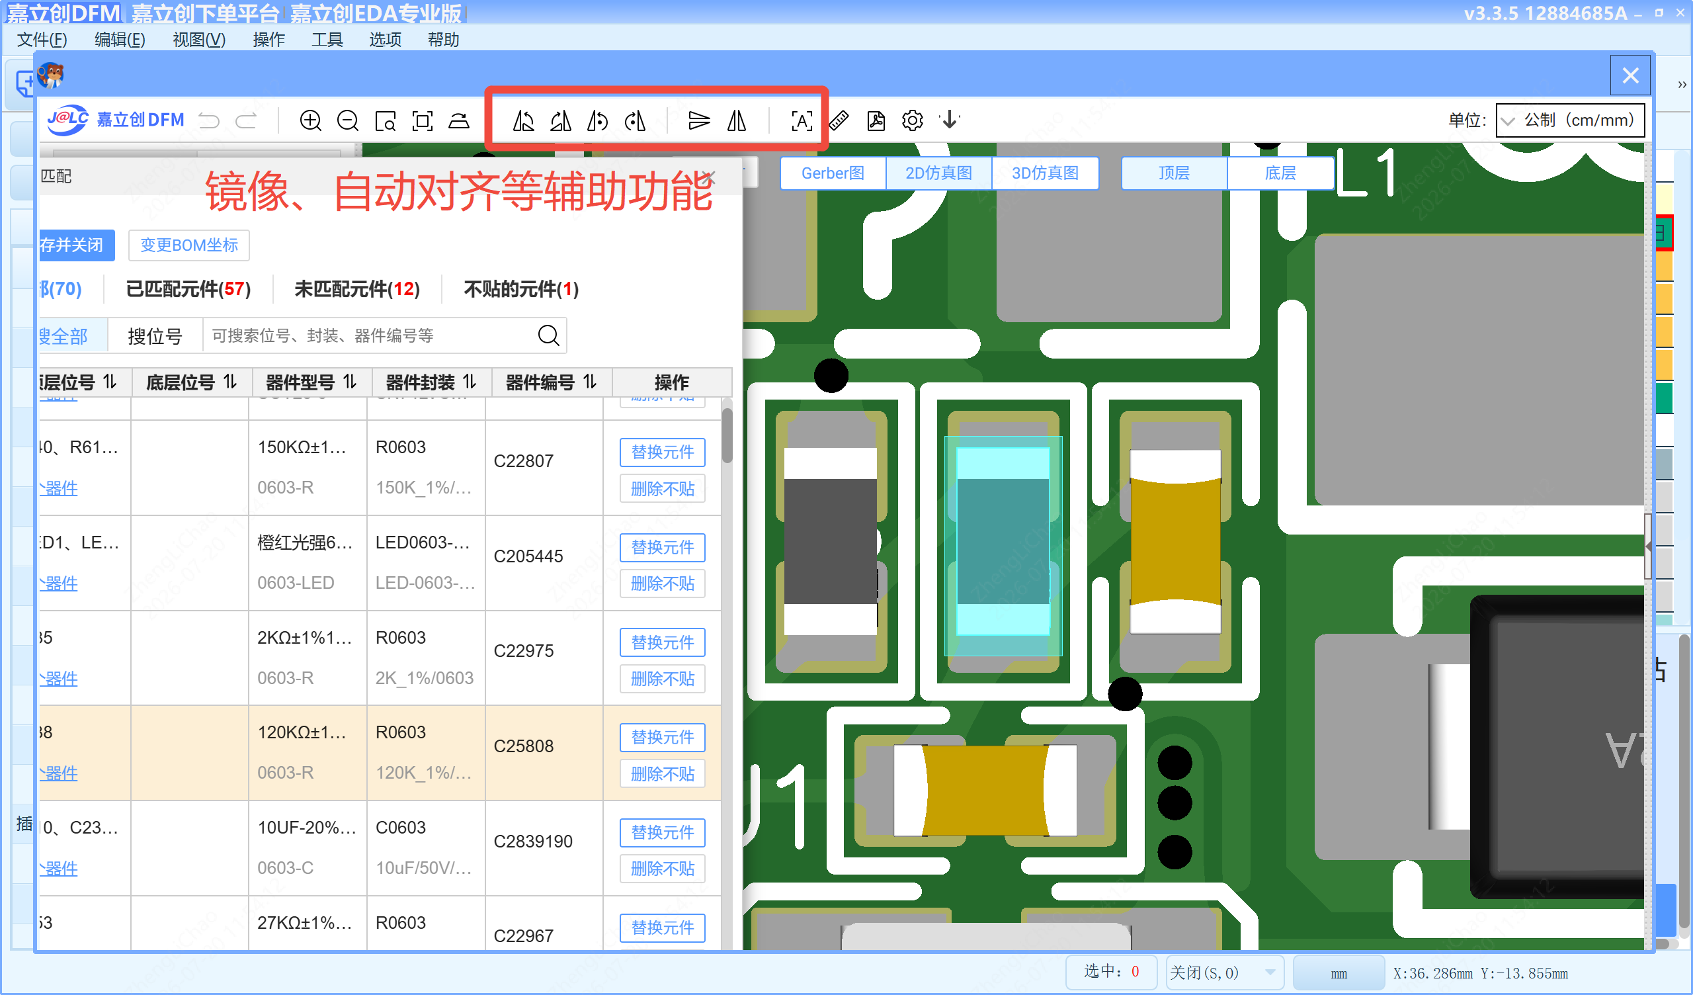
Task: Open the 单位 unit dropdown
Action: (1570, 120)
